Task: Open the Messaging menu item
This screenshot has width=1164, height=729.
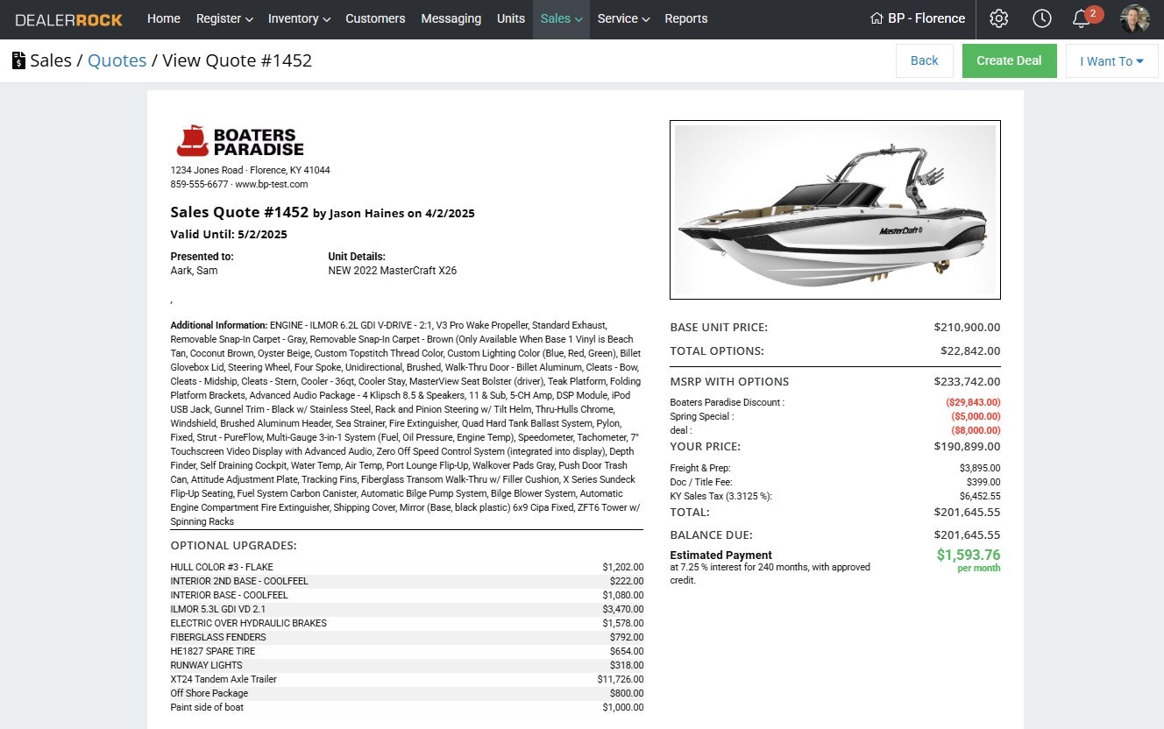Action: point(451,18)
